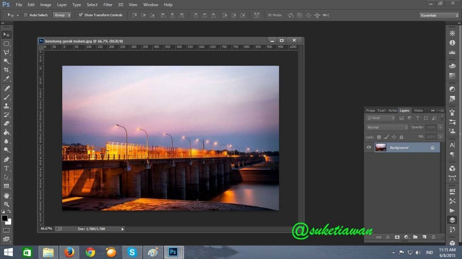Select the Zoom tool
This screenshot has height=259, width=462.
(x=6, y=204)
